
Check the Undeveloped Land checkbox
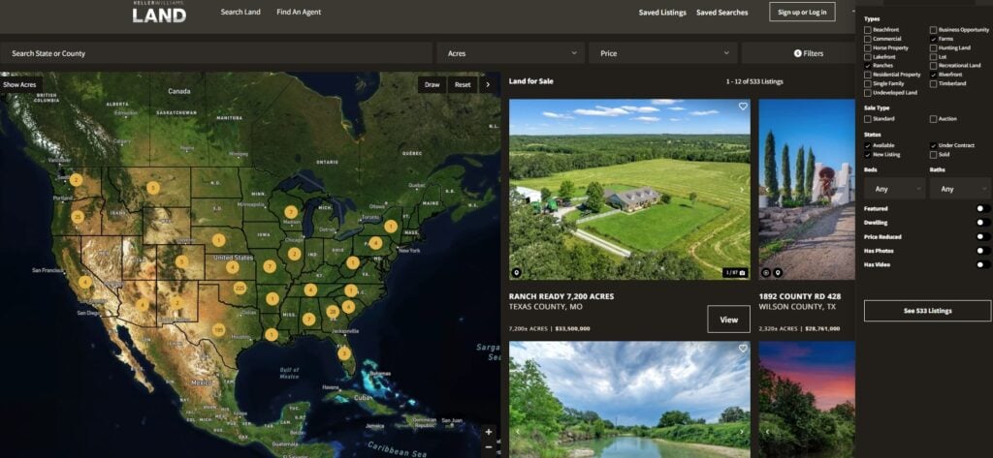pyautogui.click(x=868, y=93)
